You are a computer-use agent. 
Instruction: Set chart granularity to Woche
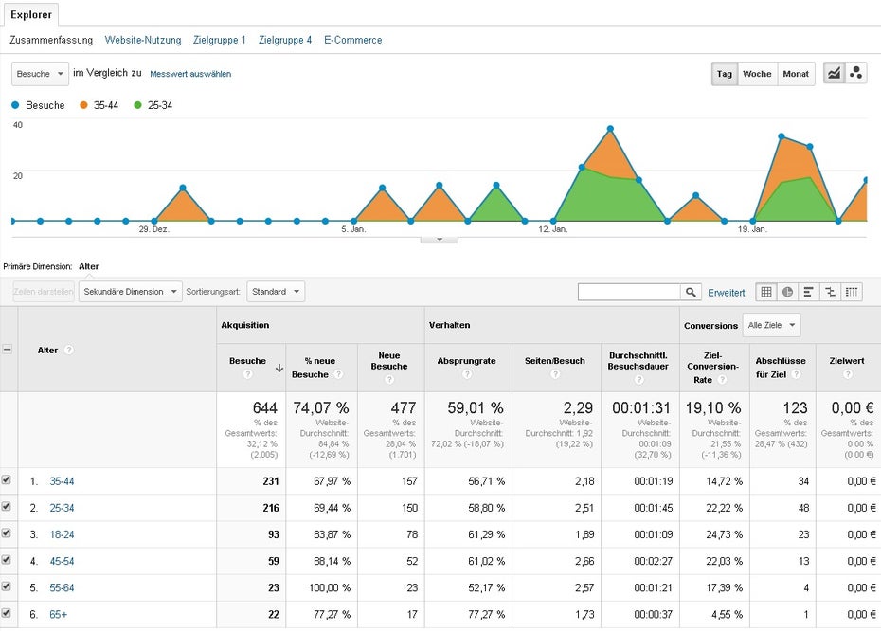757,74
